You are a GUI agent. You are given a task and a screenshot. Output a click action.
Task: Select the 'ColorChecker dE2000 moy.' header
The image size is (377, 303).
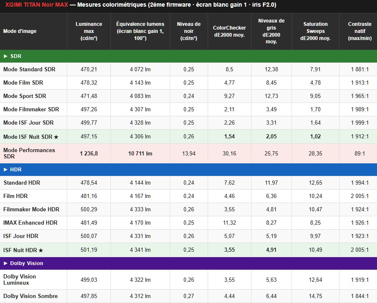click(x=229, y=31)
